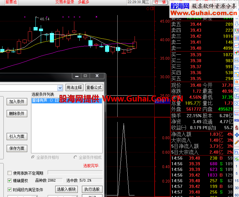239x197 pixels.
Task: Open the 行情 tab at top
Action: [160, 2]
